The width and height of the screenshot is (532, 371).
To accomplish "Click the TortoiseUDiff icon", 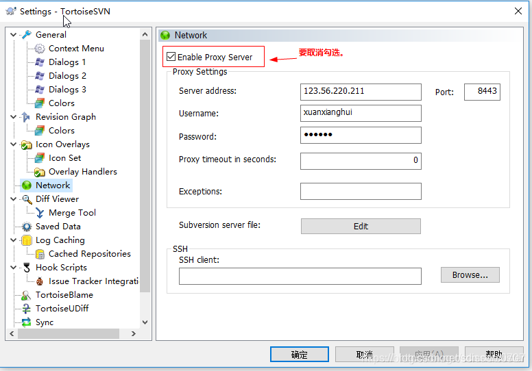I will pos(26,309).
